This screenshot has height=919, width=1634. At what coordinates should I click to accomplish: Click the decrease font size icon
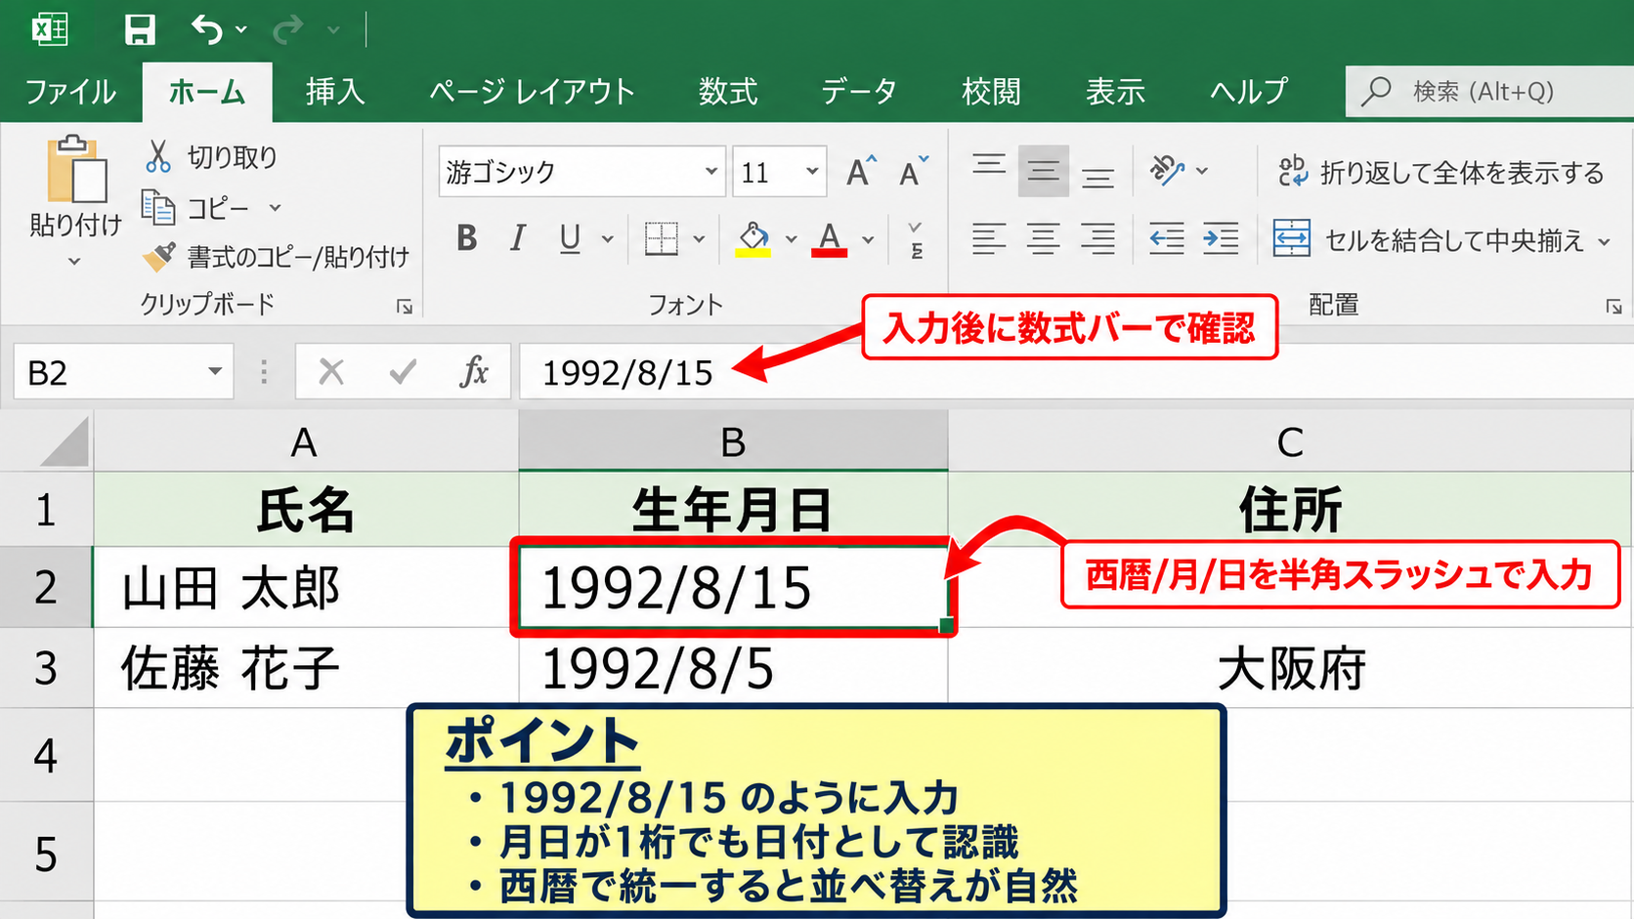914,171
